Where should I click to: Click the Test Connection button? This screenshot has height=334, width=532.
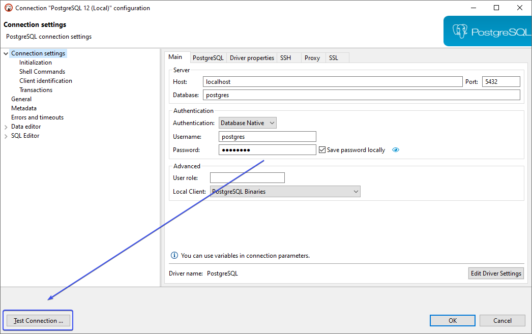(x=38, y=320)
